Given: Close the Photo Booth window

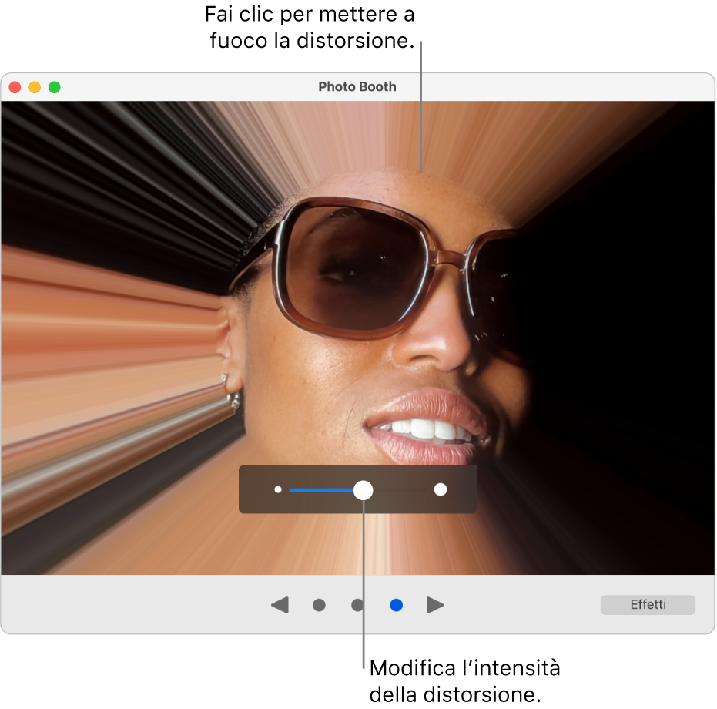Looking at the screenshot, I should click(x=15, y=87).
